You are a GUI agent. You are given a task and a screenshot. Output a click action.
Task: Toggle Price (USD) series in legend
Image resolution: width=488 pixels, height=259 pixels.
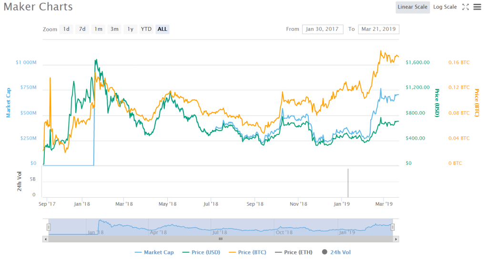click(203, 252)
